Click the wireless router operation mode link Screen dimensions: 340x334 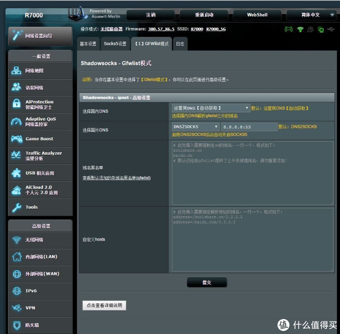(x=111, y=29)
